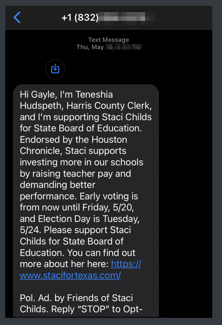Viewport: 222px width, 325px height.
Task: Tap the "Thu, May" timestamp
Action: point(90,47)
